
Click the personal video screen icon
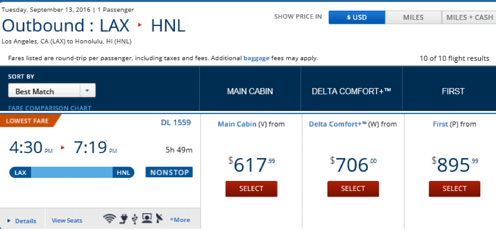pyautogui.click(x=147, y=218)
